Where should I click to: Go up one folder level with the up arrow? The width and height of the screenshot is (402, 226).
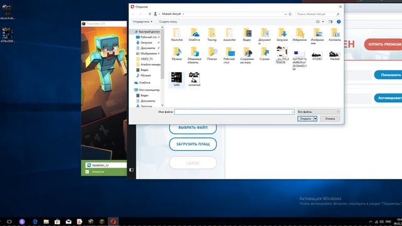click(150, 14)
